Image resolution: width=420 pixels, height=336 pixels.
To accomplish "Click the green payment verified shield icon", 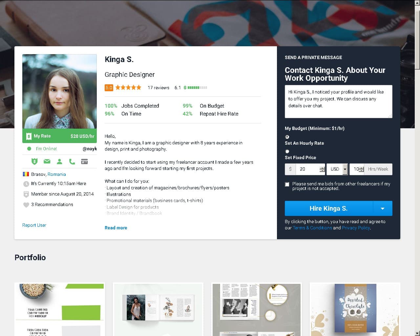I will pos(34,161).
